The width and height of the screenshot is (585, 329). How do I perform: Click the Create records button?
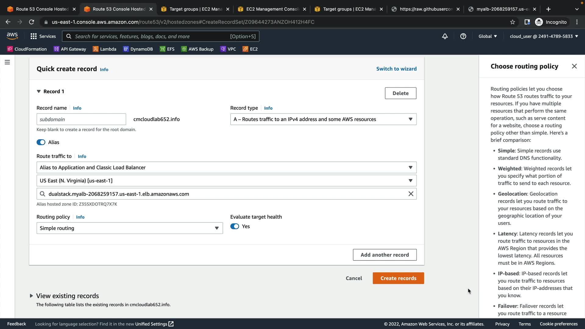pyautogui.click(x=398, y=278)
